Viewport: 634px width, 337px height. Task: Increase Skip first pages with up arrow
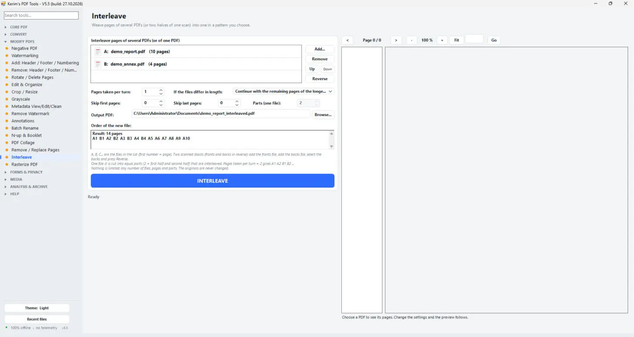tap(161, 101)
